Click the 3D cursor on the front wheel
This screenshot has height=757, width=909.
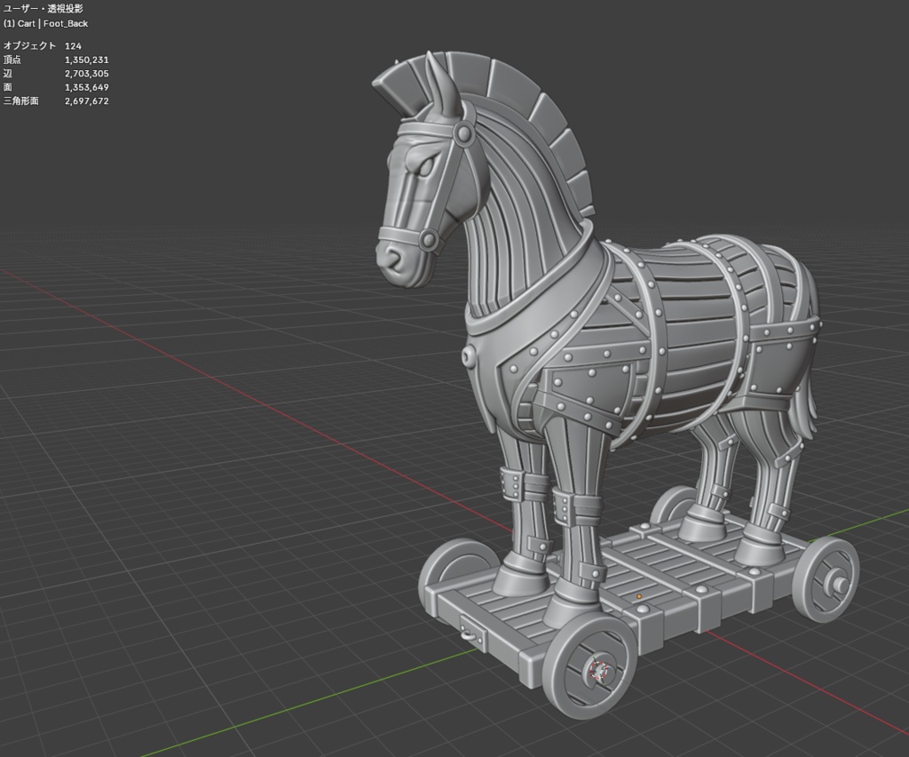[x=599, y=670]
